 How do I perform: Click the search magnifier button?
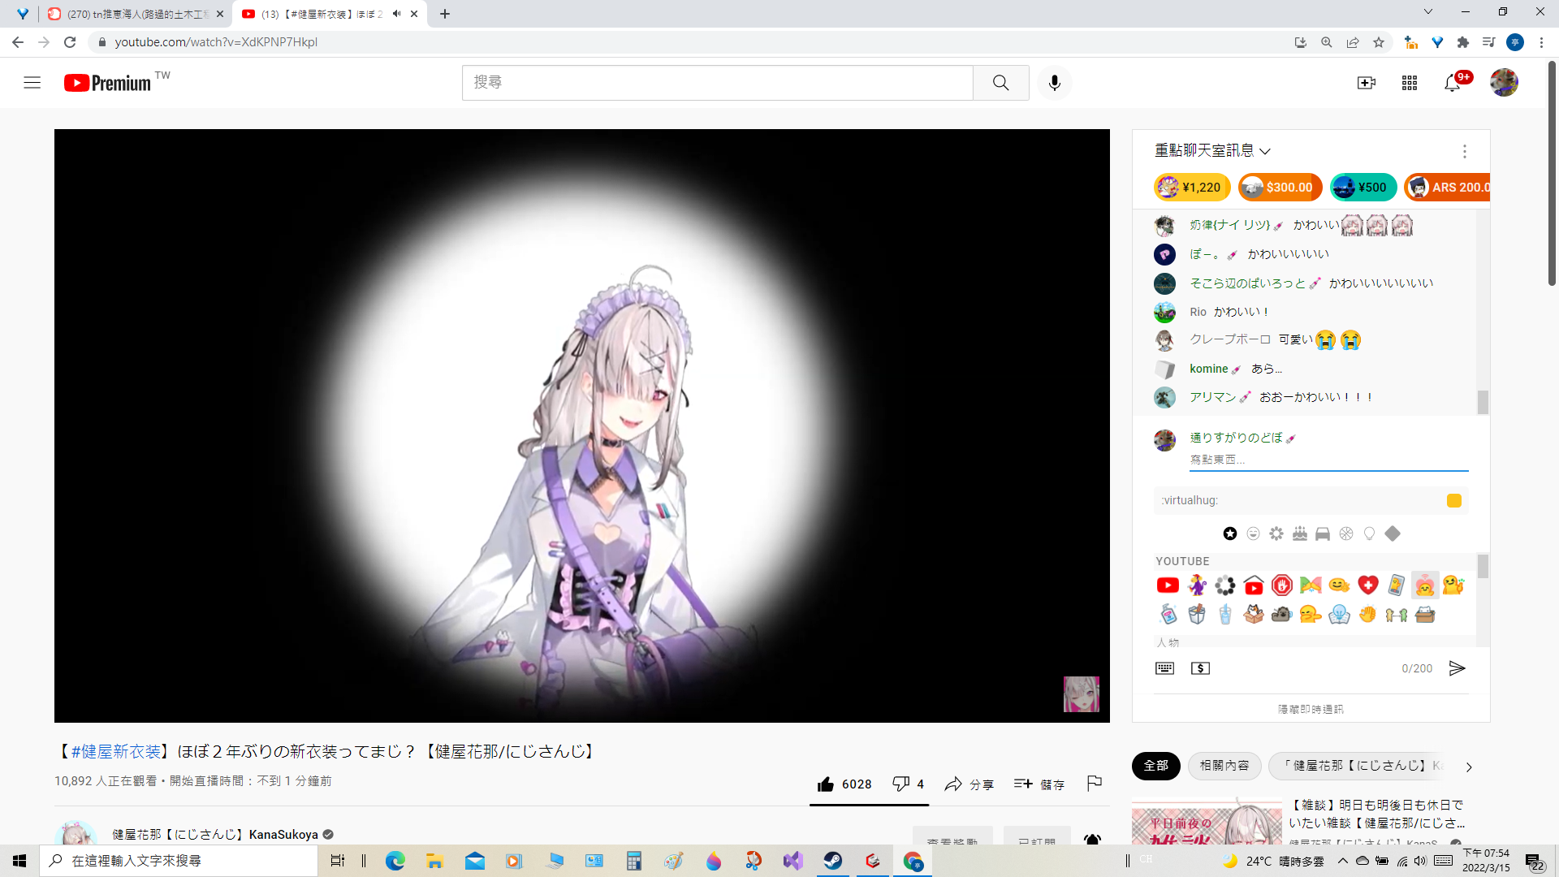[1000, 83]
